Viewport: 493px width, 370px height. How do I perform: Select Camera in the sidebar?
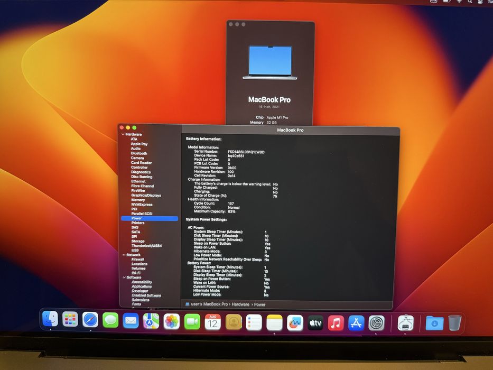pos(137,158)
